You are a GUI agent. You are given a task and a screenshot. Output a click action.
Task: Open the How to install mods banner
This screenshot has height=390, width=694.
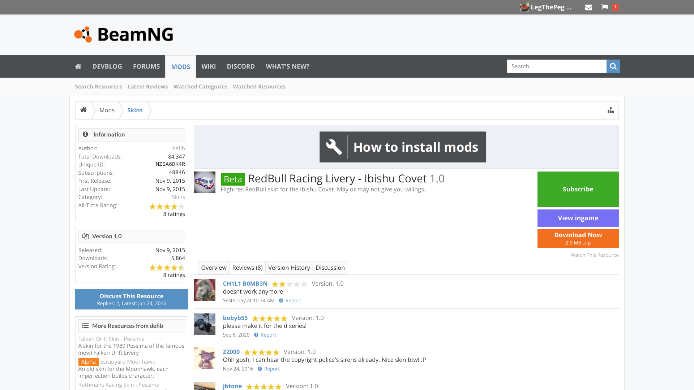(x=402, y=147)
